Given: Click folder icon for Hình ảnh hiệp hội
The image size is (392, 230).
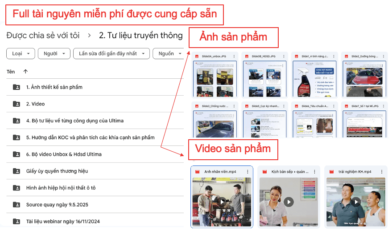Looking at the screenshot, I should tap(17, 188).
